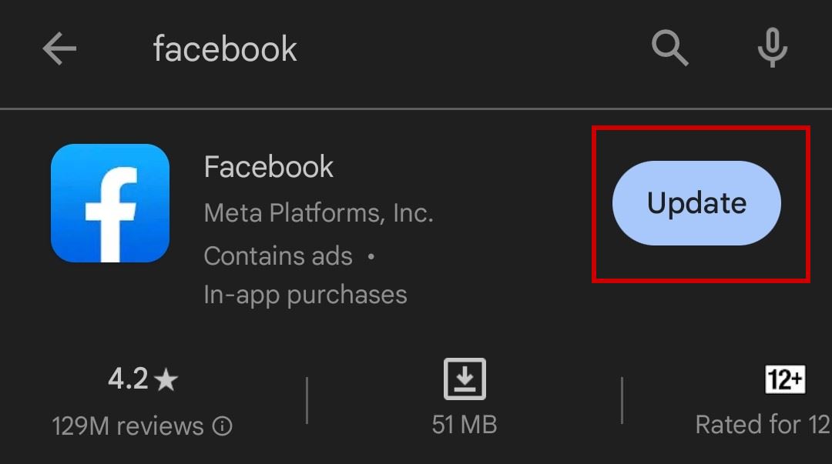The width and height of the screenshot is (832, 464).
Task: Open the 'Rated for 12' text
Action: click(x=763, y=424)
